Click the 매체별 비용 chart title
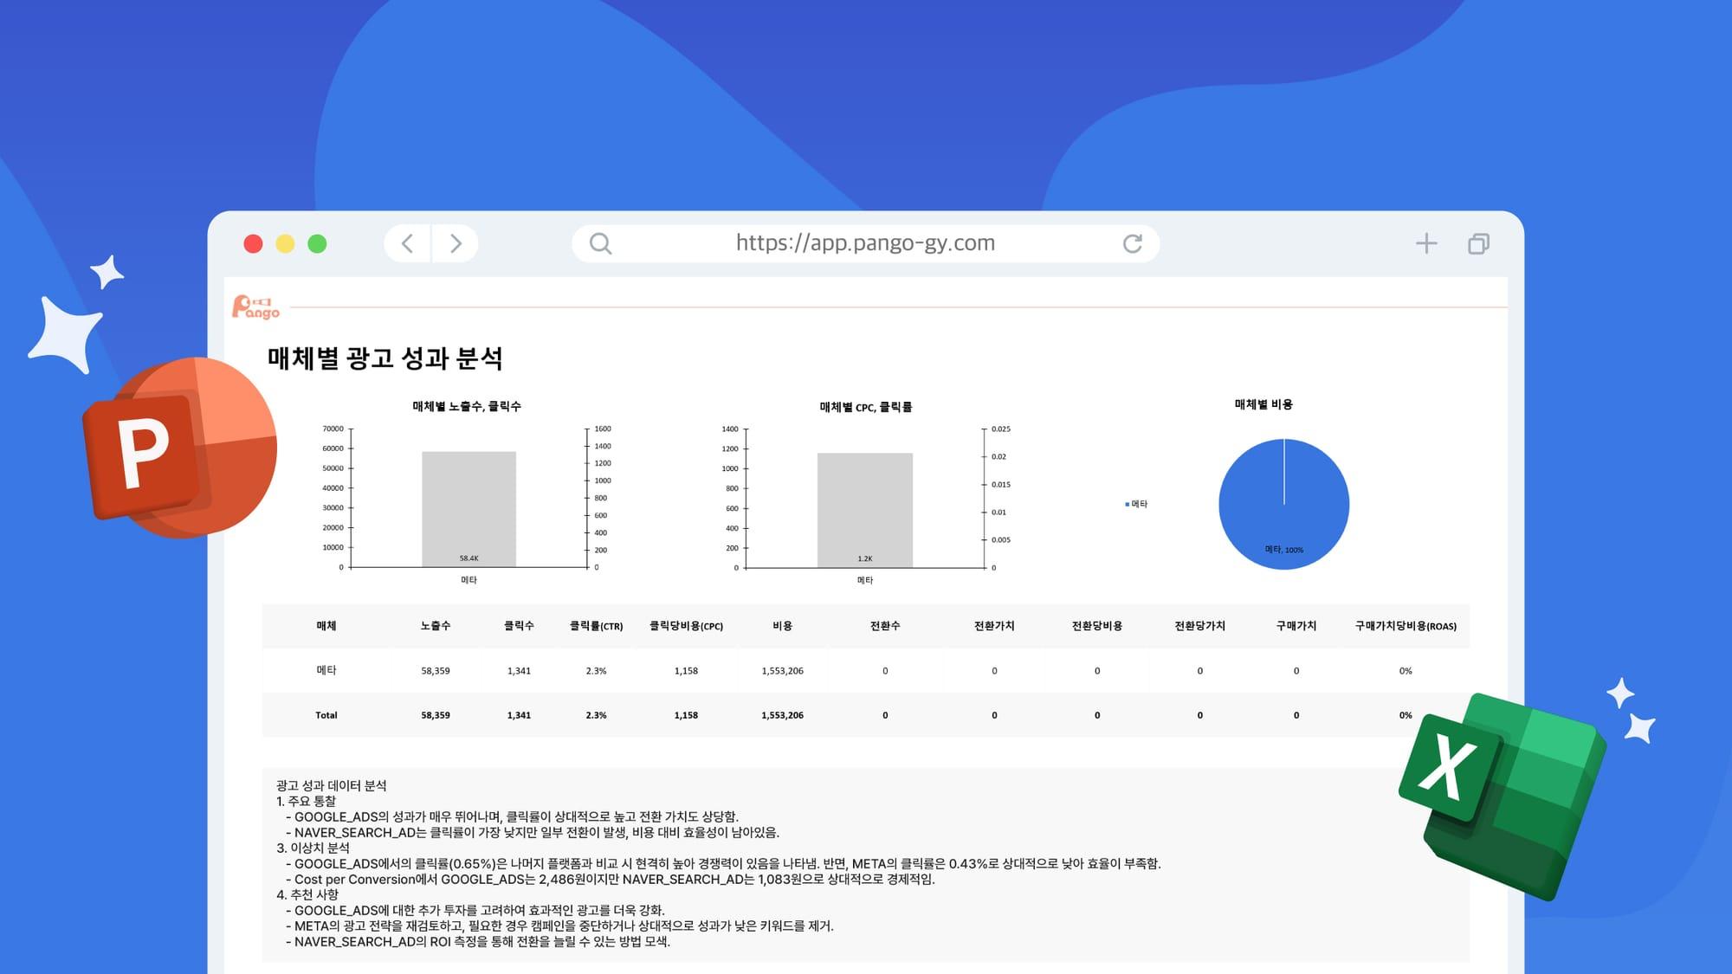Viewport: 1732px width, 974px height. coord(1263,404)
